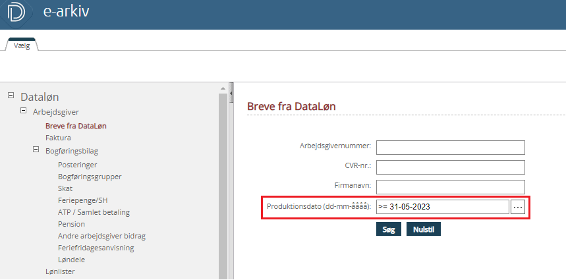Click the Nulstil button

click(424, 229)
